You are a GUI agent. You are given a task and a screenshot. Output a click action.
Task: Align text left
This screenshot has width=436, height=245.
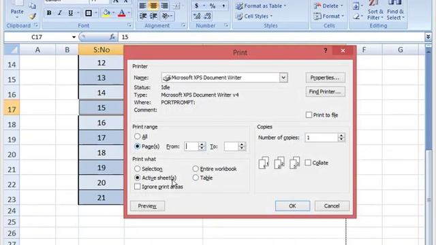tap(142, 5)
